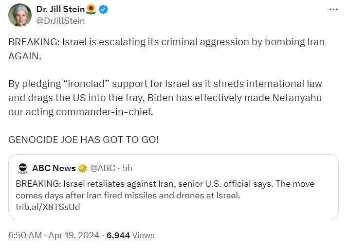Click the sunflower emoji beside the name
347x247 pixels.
(x=91, y=9)
